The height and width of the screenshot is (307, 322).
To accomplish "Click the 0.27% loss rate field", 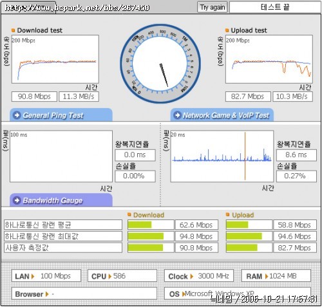I will pyautogui.click(x=296, y=176).
